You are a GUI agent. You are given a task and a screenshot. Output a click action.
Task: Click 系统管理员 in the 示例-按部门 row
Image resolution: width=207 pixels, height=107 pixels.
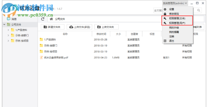tap(133, 45)
